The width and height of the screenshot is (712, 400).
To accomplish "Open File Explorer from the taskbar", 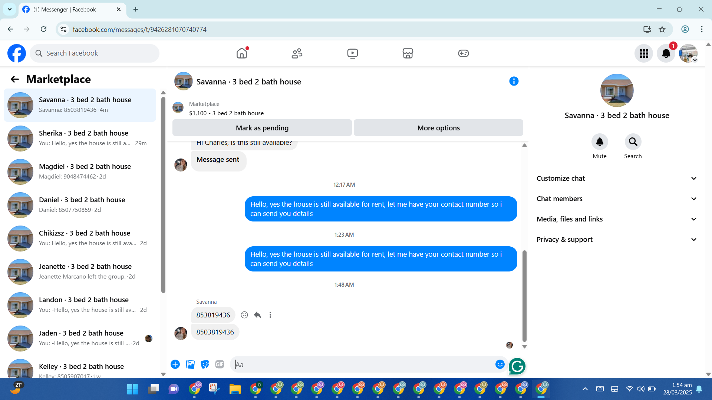I will tap(235, 389).
